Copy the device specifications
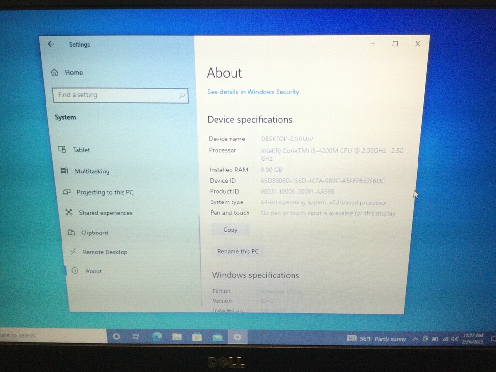Screen dimensions: 496x372 tap(230, 230)
